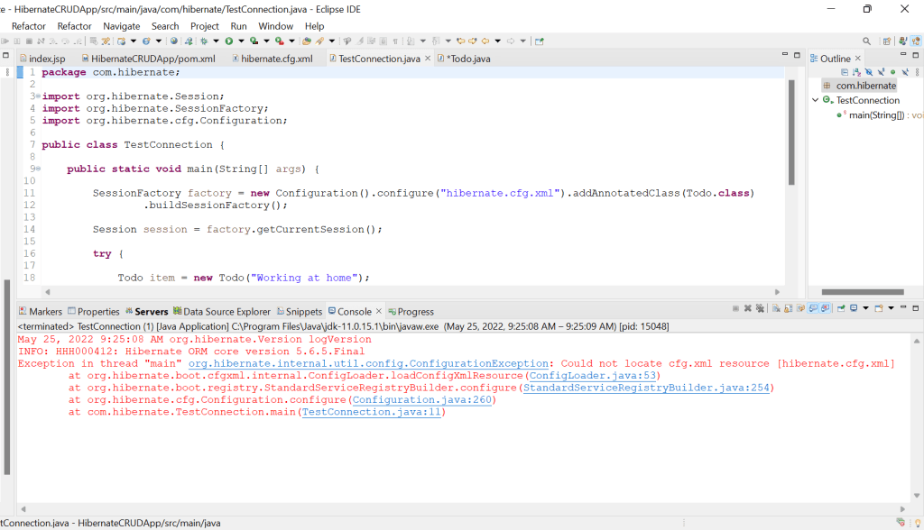Viewport: 924px width, 530px height.
Task: Click the Back navigation arrow in toolbar
Action: (x=485, y=41)
